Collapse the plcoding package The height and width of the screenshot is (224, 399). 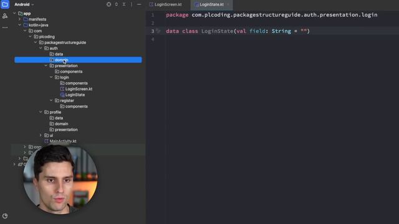pos(31,37)
